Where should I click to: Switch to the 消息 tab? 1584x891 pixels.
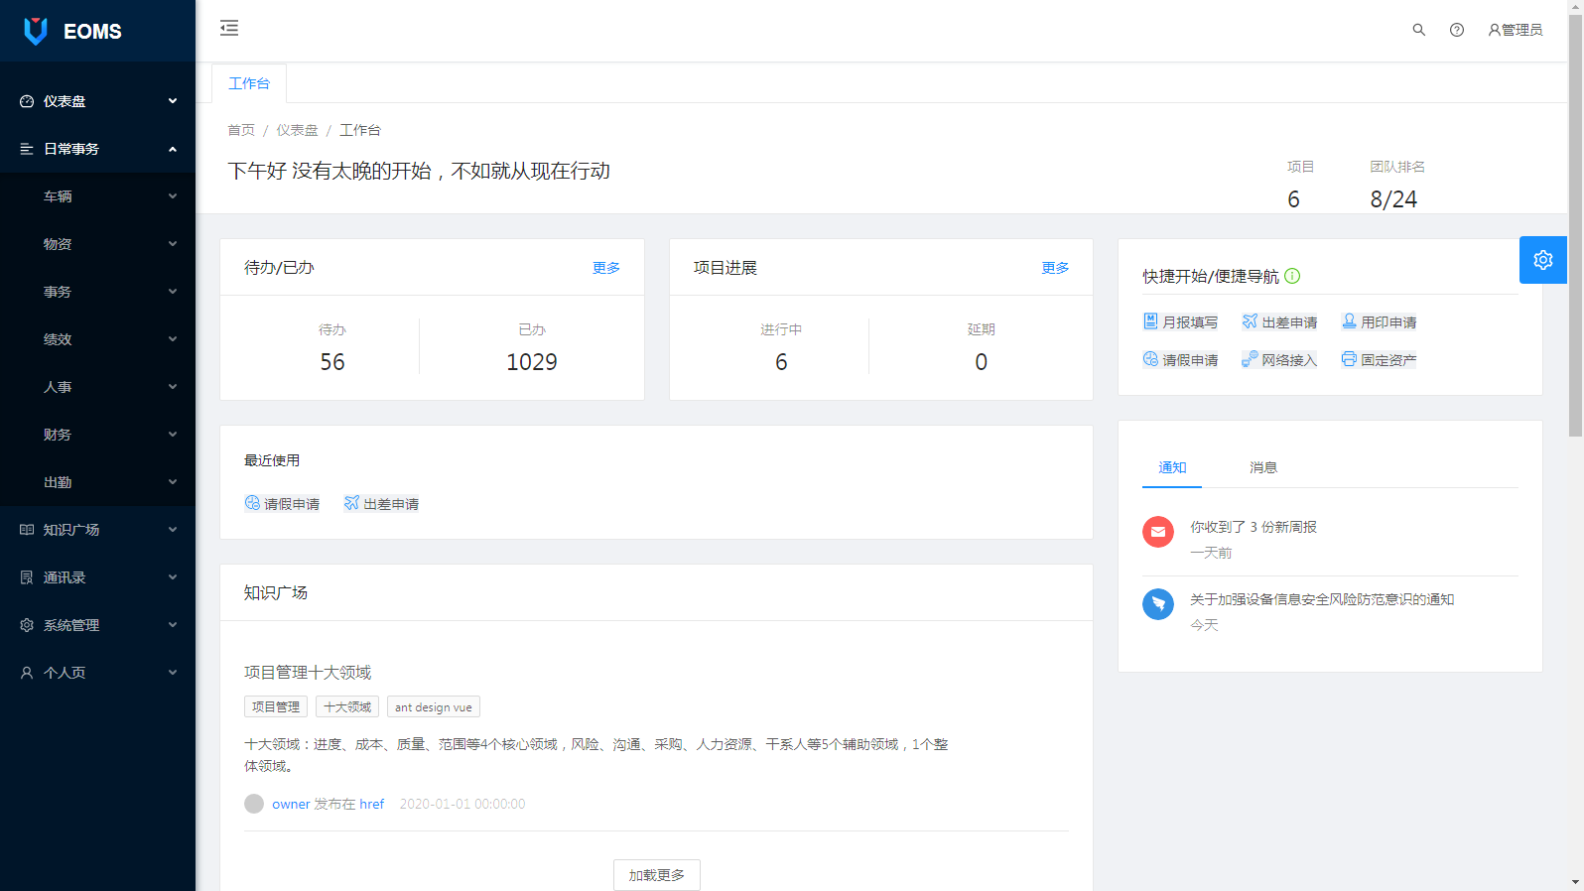point(1262,467)
